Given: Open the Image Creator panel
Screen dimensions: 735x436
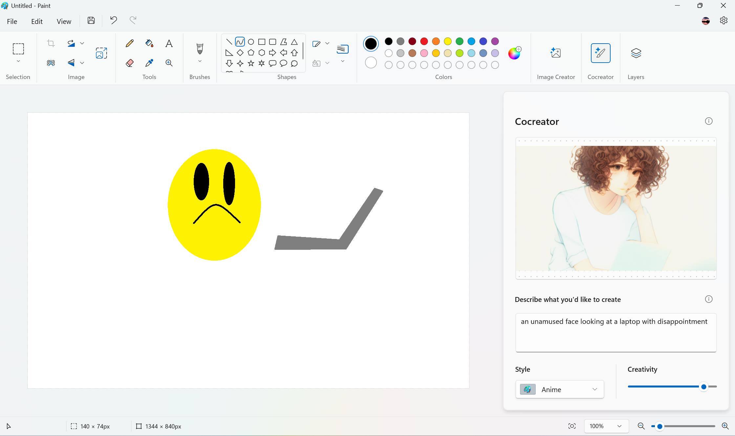Looking at the screenshot, I should point(555,53).
